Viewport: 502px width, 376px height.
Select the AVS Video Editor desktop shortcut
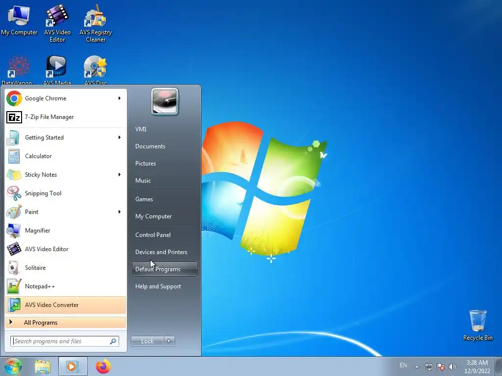point(57,23)
